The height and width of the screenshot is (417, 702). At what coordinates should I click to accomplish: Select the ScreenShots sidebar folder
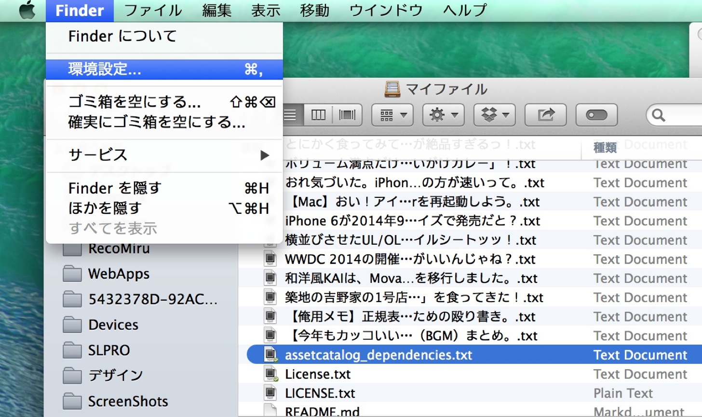pos(128,401)
